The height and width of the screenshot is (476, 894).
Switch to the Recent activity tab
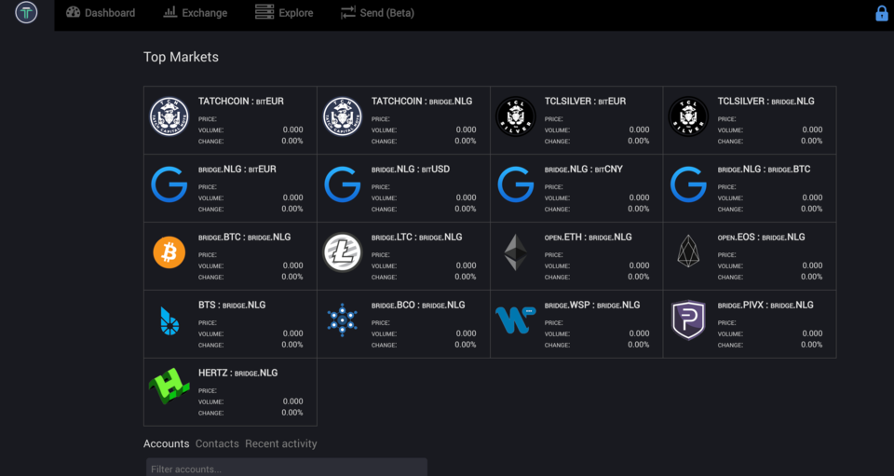(281, 443)
